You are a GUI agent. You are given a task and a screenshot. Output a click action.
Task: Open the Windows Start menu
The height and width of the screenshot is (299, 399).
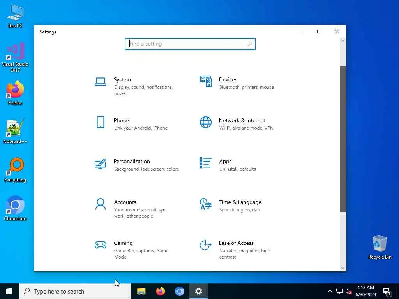pos(9,291)
